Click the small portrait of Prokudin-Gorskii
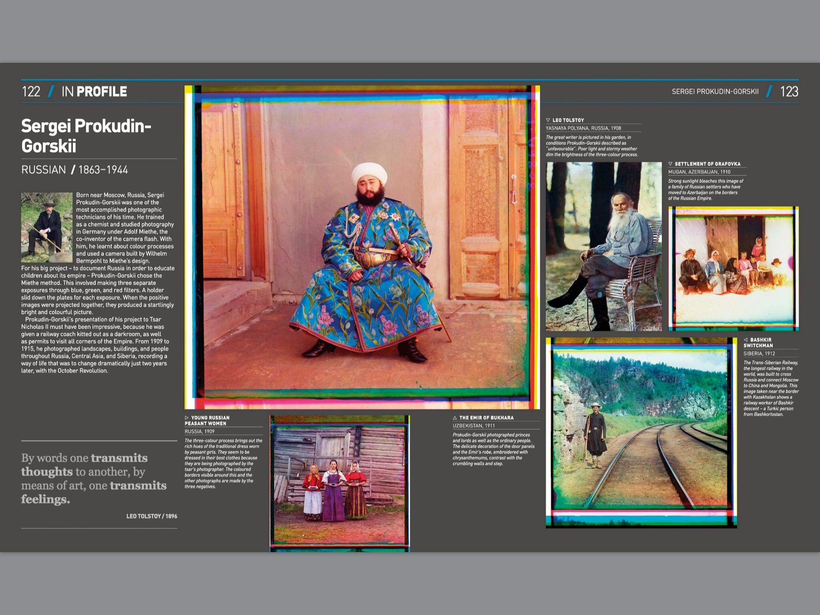 click(x=47, y=227)
